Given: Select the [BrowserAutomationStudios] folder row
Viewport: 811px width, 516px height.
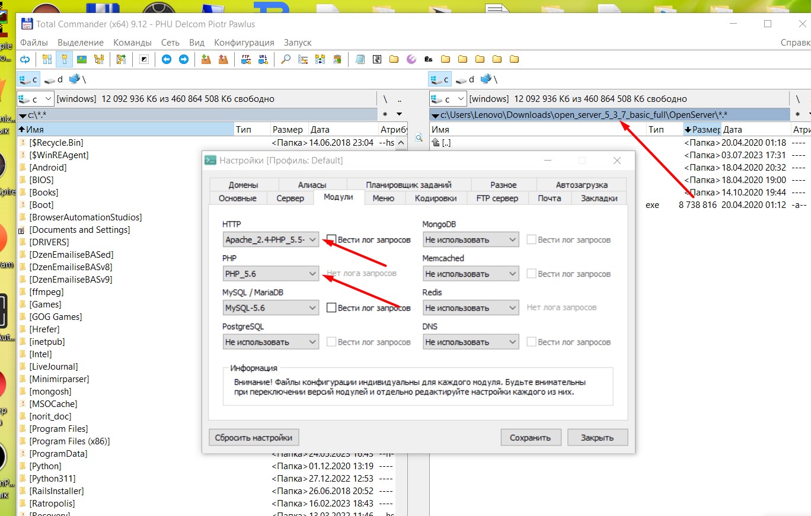Looking at the screenshot, I should (x=86, y=217).
